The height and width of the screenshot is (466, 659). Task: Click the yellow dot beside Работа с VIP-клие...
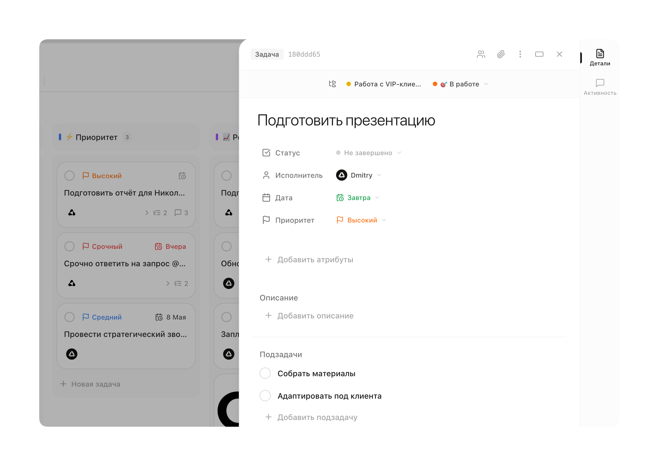click(349, 84)
